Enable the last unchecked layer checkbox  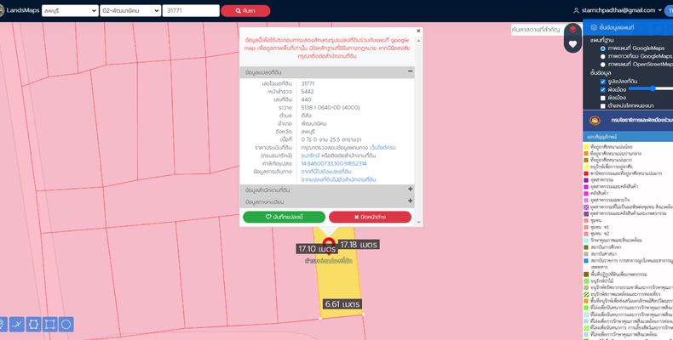coord(602,105)
